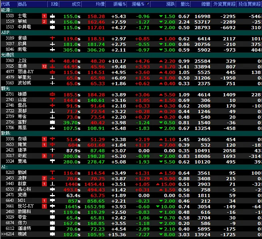
Task: Click the 1440s price for 創意
Action: [x=73, y=184]
